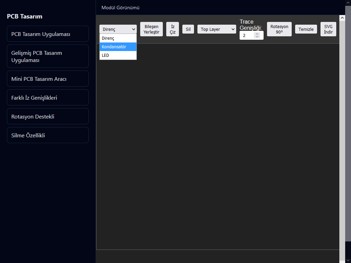Screen dimensions: 351x263
Task: Clear the board with Temizle
Action: [306, 29]
